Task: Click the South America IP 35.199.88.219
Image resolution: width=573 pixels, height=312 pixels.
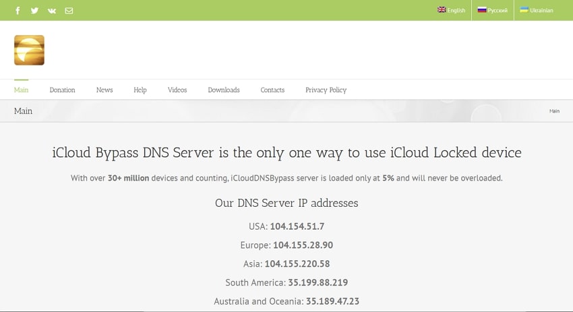Action: pyautogui.click(x=318, y=282)
